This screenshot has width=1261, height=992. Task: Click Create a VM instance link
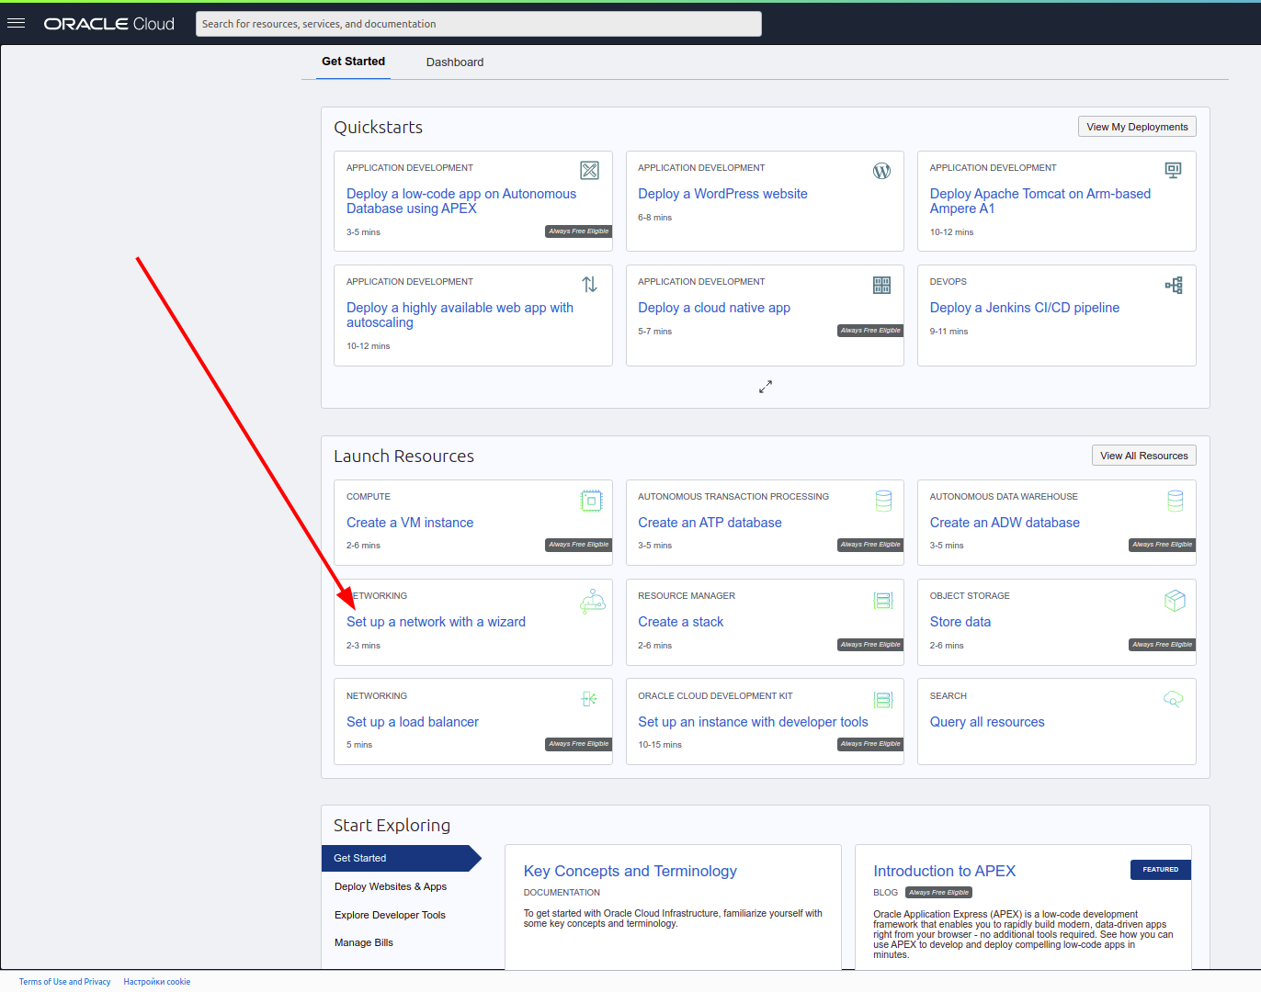[410, 523]
